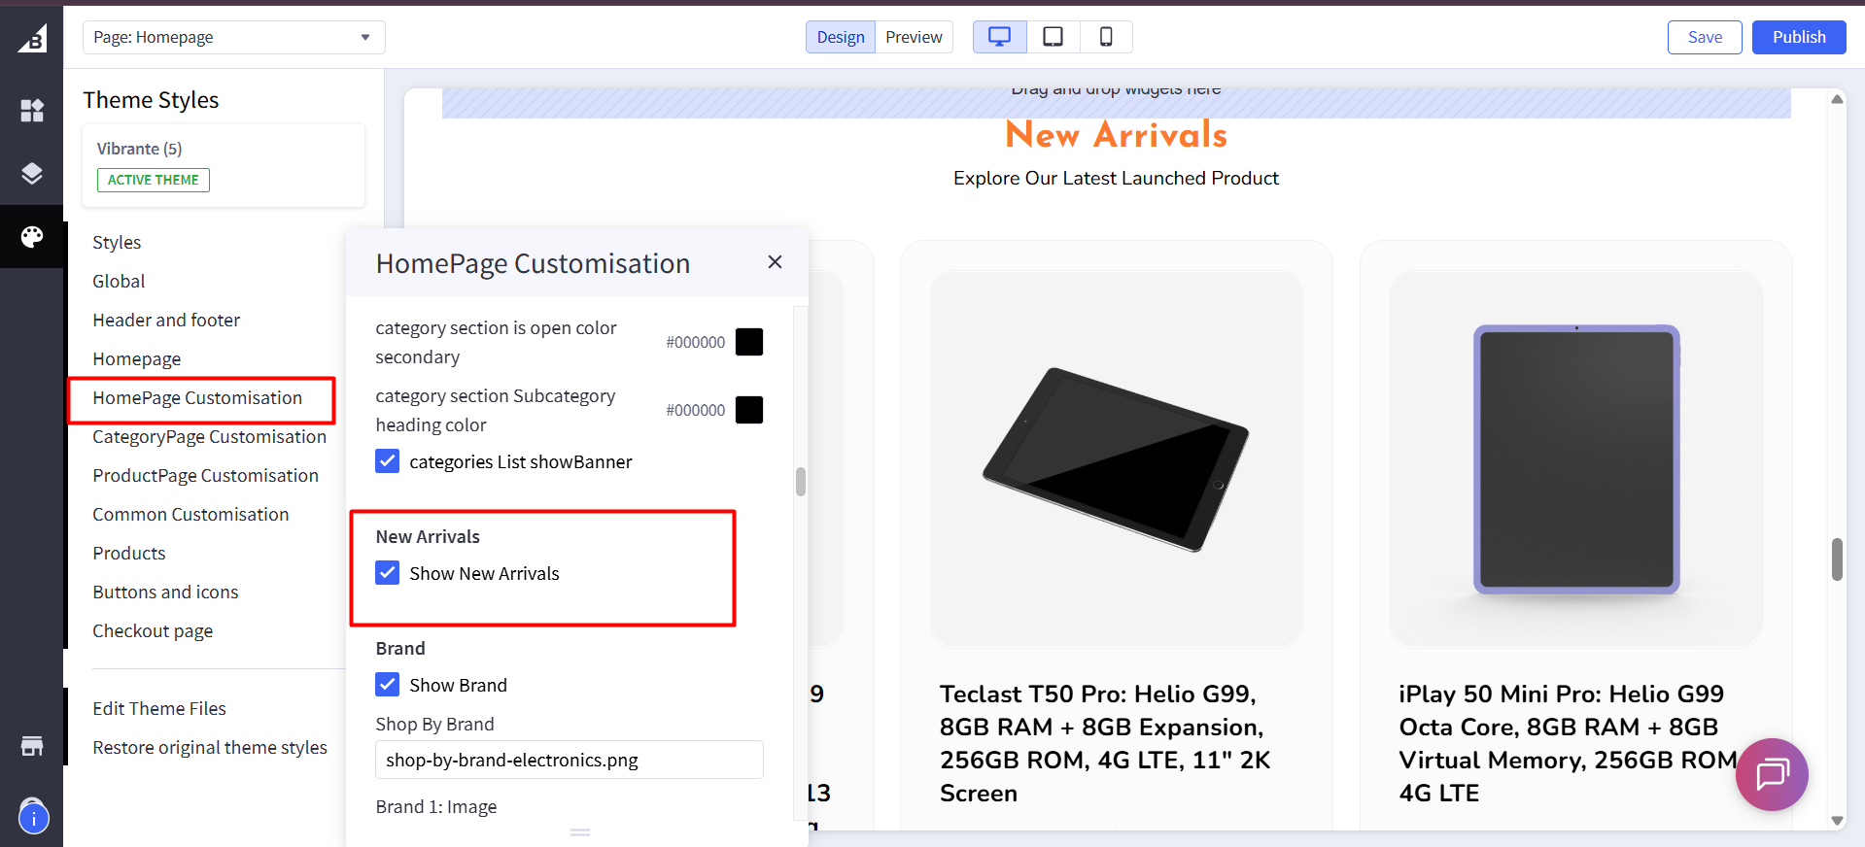Click Teclast T50 Pro product title
The image size is (1865, 847).
coord(1105,743)
